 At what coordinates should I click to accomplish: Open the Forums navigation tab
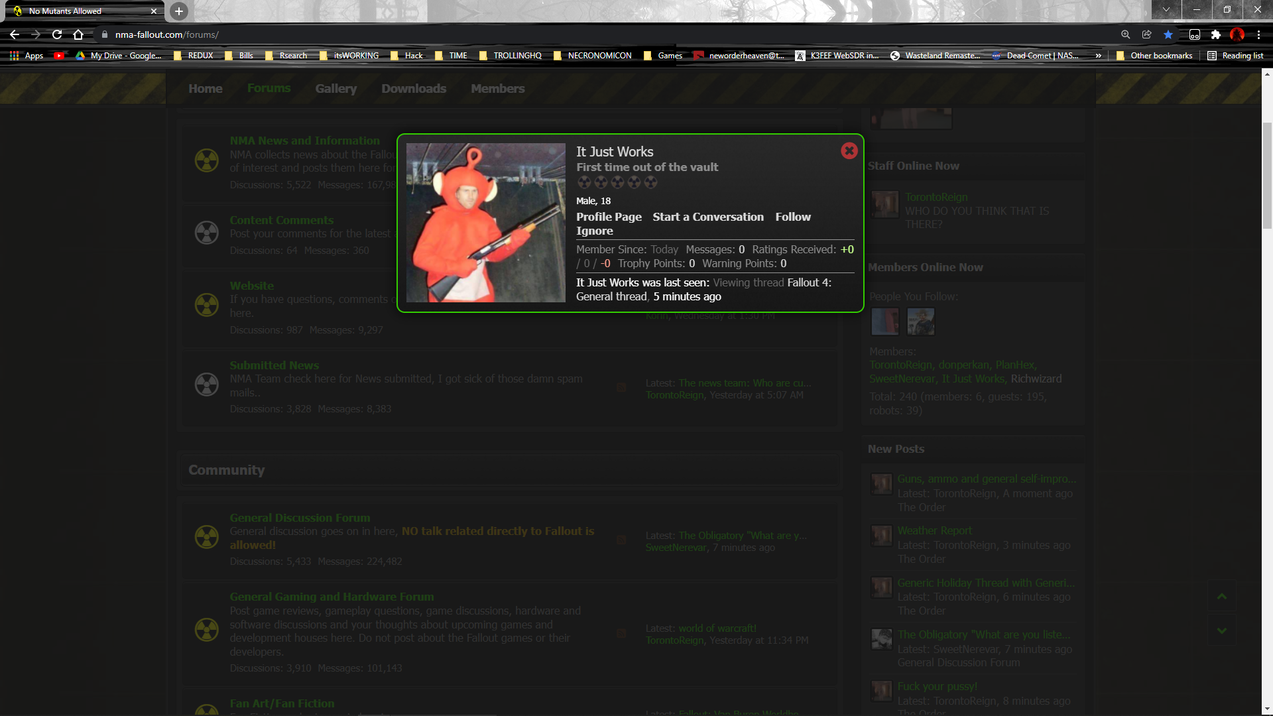pyautogui.click(x=269, y=88)
